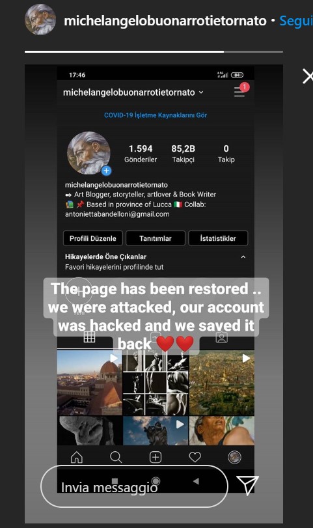Click the story progress bar
Screen dimensions: 313x528
point(154,51)
